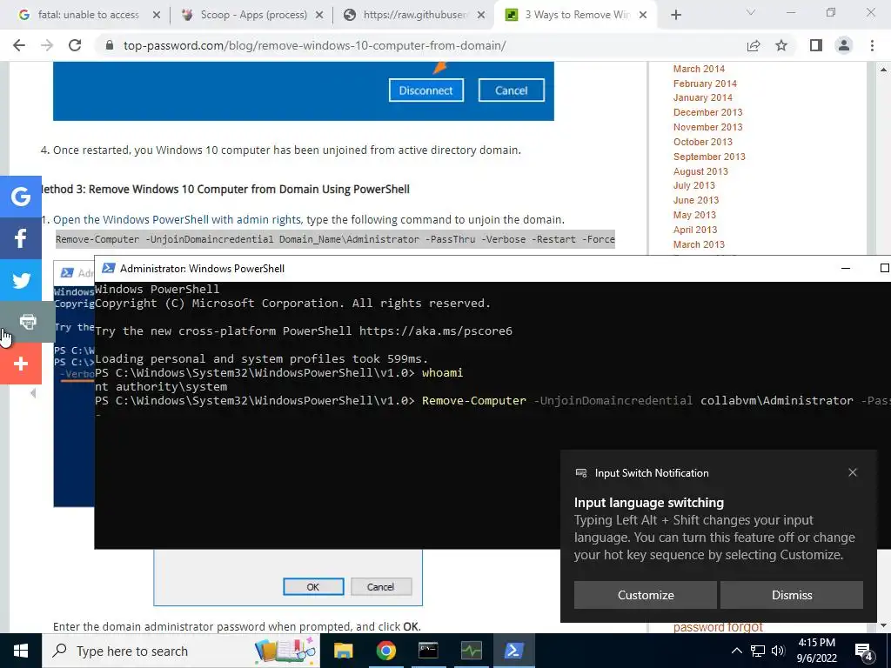Switch to Scoop - Apps (process) tab

tap(253, 15)
